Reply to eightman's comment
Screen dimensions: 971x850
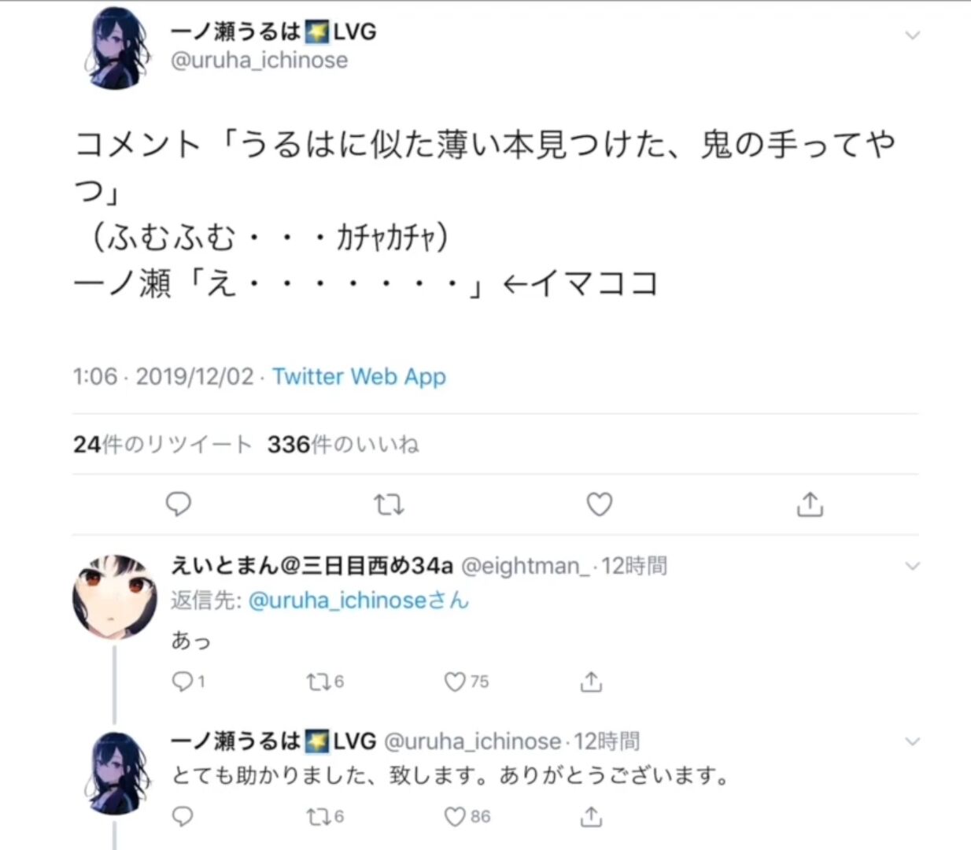pyautogui.click(x=188, y=682)
